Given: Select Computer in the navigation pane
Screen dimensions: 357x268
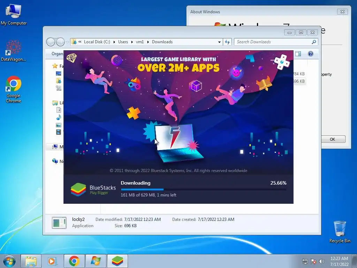Looking at the screenshot, I should [x=55, y=147].
